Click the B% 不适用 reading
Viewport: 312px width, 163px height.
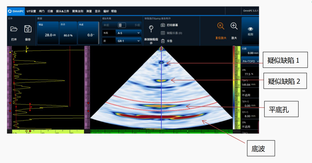click(250, 125)
